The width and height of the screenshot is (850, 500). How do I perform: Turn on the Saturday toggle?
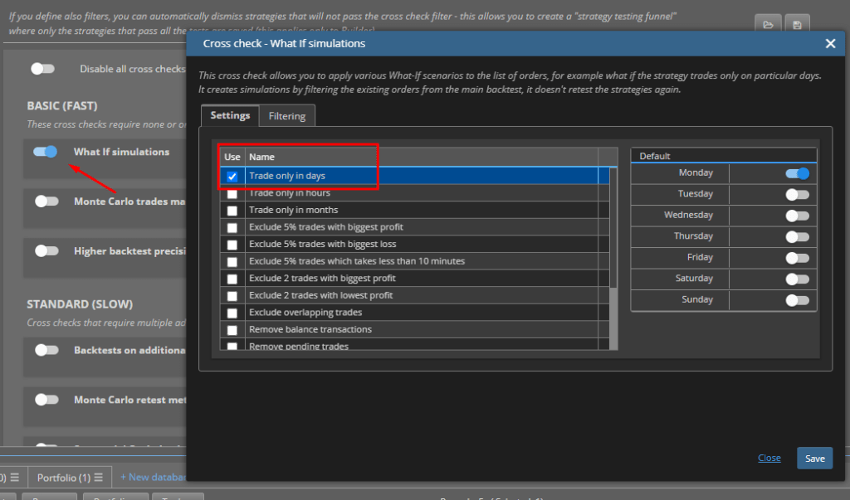tap(797, 279)
